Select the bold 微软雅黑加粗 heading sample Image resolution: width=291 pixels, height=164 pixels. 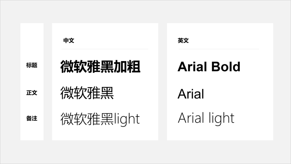point(101,67)
